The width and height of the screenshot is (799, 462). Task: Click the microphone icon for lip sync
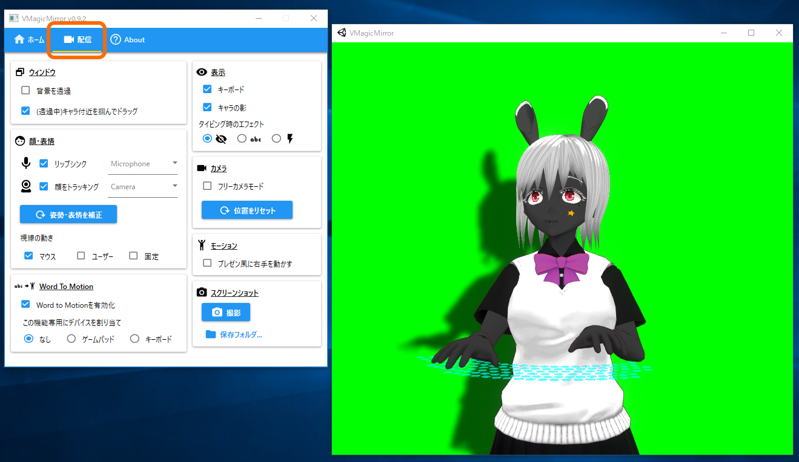click(26, 163)
